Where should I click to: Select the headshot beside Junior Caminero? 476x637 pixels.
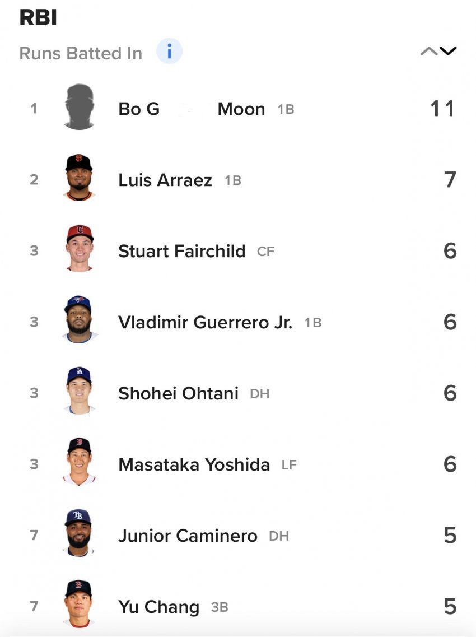(79, 534)
